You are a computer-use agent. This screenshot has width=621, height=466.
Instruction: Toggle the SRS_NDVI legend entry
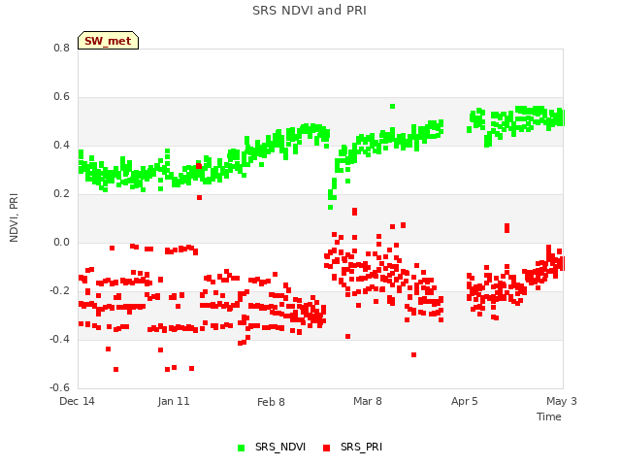click(x=272, y=447)
